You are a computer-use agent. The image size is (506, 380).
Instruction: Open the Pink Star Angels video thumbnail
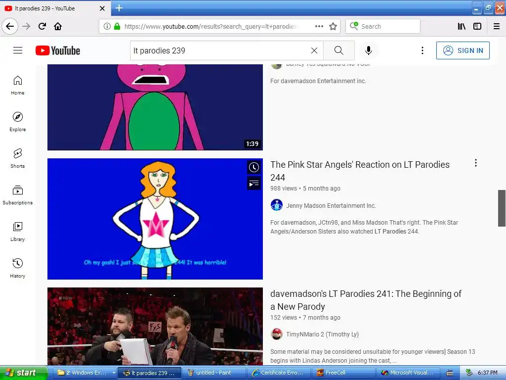(155, 219)
